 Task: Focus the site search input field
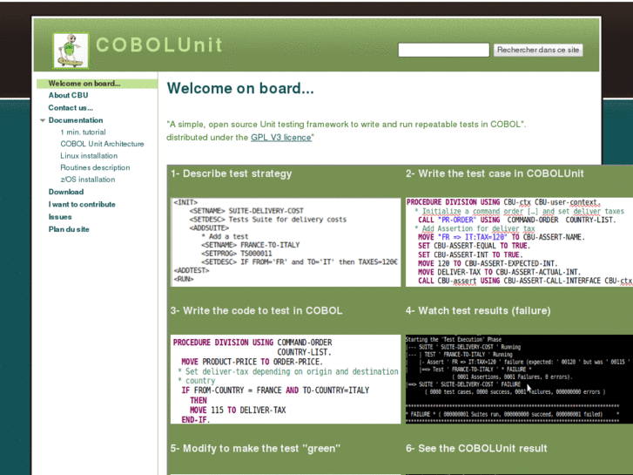(x=444, y=51)
